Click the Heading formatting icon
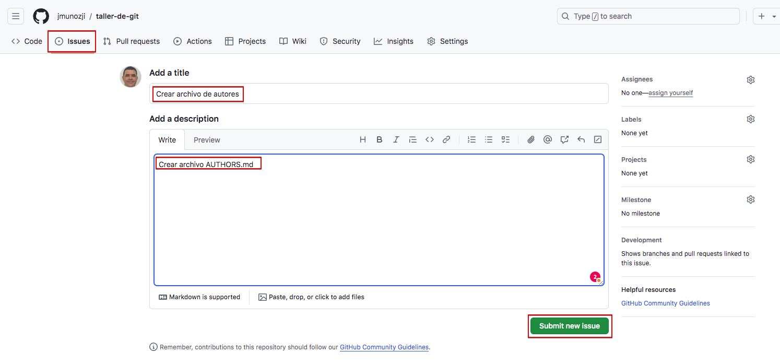 pos(363,139)
